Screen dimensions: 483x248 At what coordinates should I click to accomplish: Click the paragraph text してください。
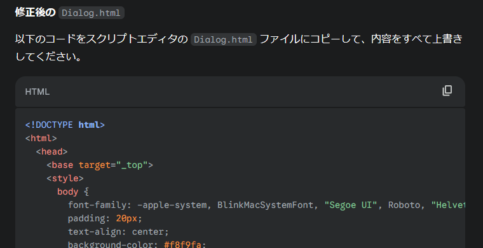[48, 57]
